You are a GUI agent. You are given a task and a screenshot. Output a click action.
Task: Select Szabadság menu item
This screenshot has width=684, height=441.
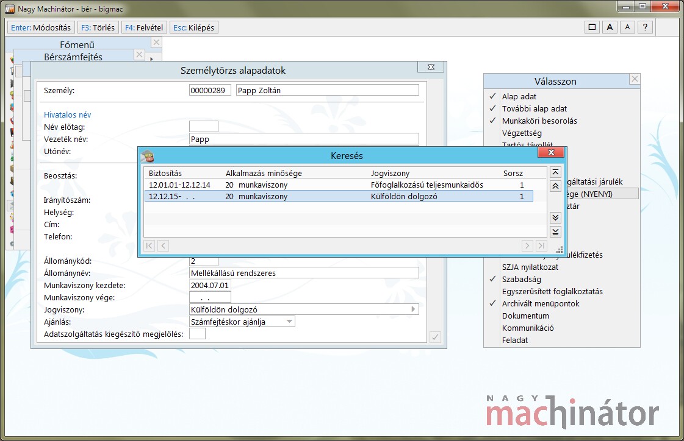[x=521, y=280]
